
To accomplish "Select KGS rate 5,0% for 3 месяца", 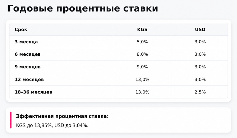I will 142,42.
